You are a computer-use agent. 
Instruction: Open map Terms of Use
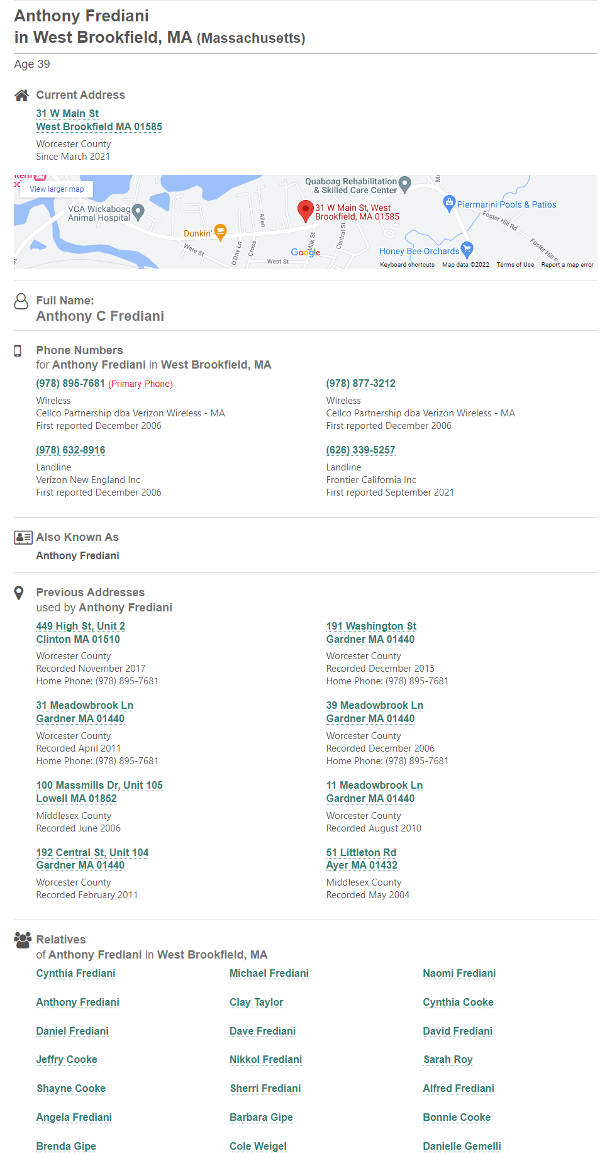[515, 265]
